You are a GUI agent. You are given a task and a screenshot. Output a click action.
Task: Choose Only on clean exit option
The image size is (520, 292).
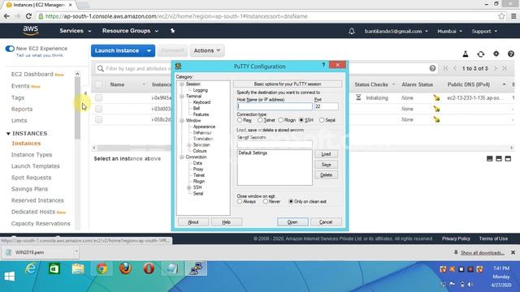pos(291,201)
